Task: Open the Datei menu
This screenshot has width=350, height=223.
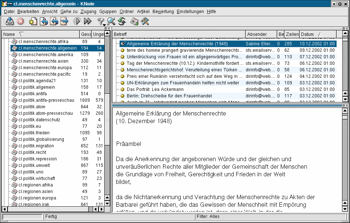Action: coord(9,11)
